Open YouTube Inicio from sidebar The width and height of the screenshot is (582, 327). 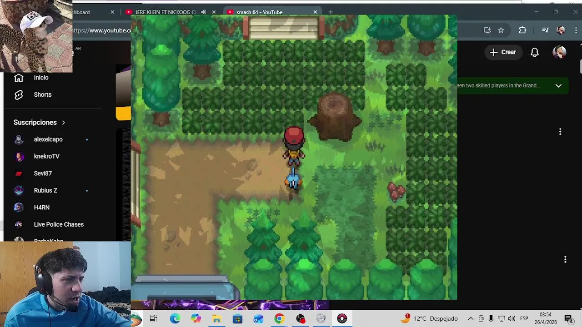(x=41, y=78)
